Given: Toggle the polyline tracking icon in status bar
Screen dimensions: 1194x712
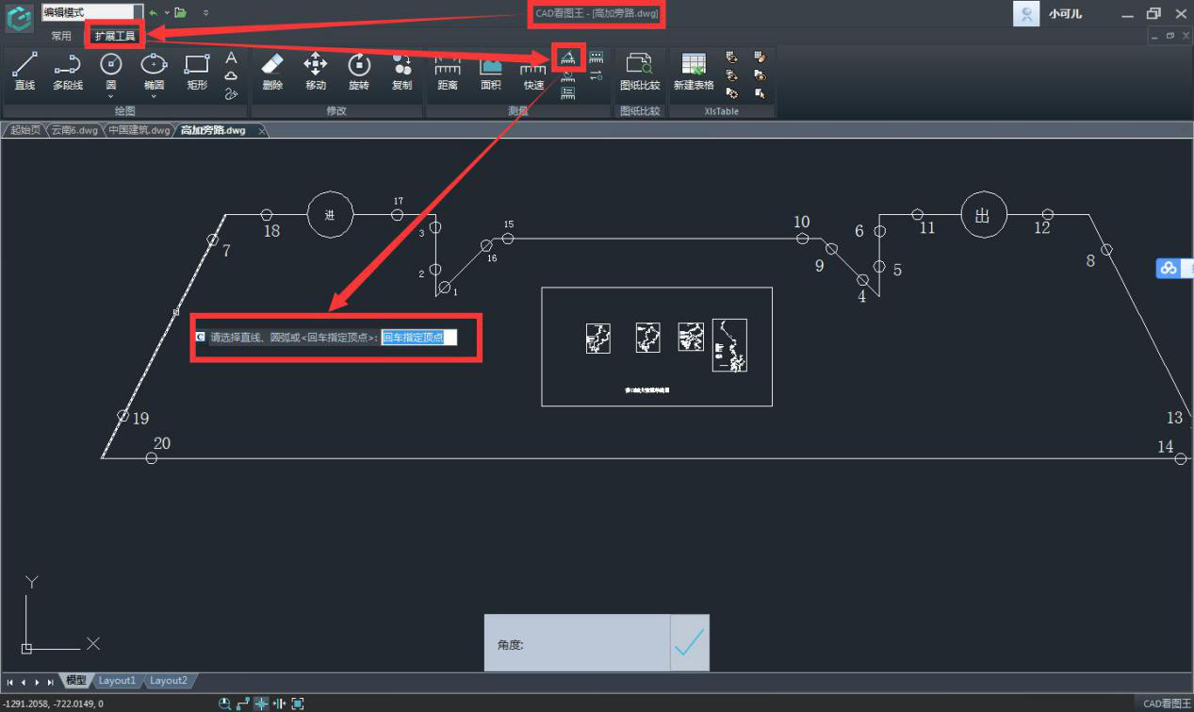Looking at the screenshot, I should (243, 704).
